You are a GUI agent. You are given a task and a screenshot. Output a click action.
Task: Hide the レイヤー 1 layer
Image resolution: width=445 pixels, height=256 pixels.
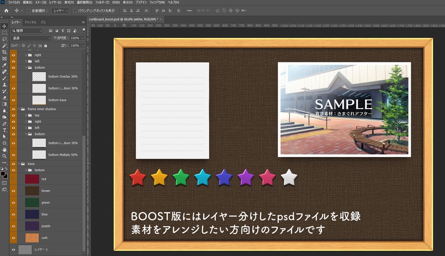click(x=13, y=250)
